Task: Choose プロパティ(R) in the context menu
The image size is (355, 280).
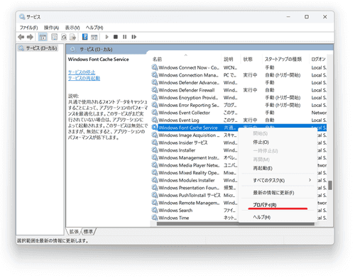Action: tap(265, 205)
